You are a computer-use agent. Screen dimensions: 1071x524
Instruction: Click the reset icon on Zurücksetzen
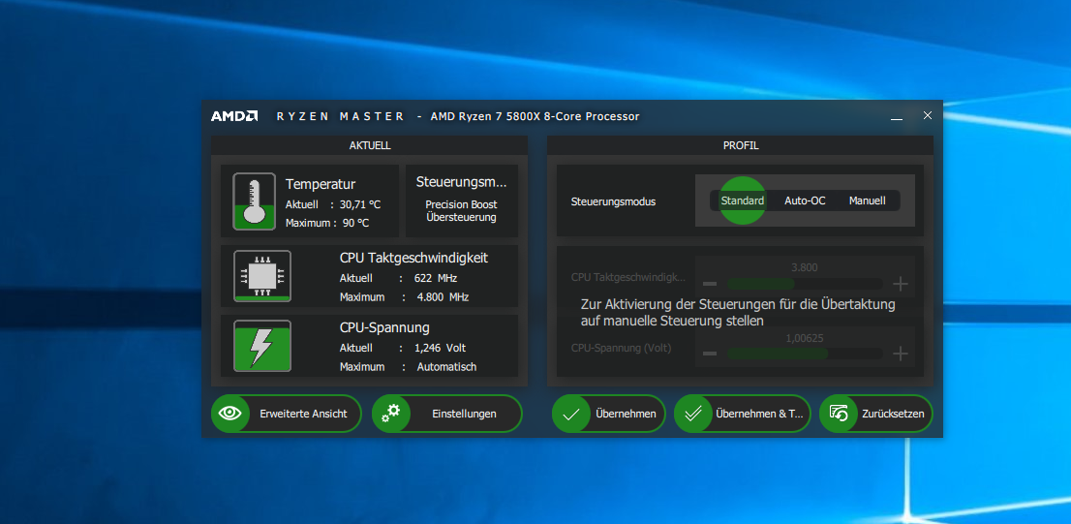click(838, 414)
